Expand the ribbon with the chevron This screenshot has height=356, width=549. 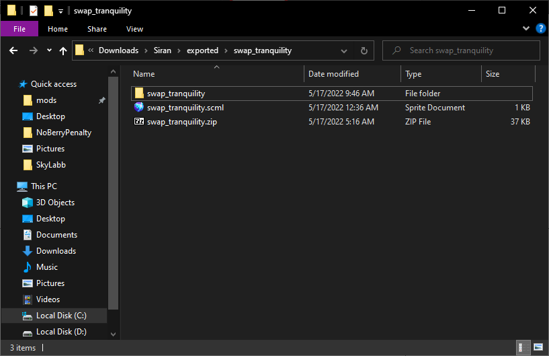(526, 29)
